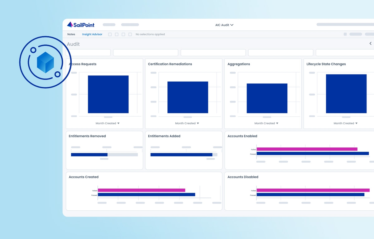Click the "Aggregations" chart title
374x239 pixels.
tap(239, 64)
